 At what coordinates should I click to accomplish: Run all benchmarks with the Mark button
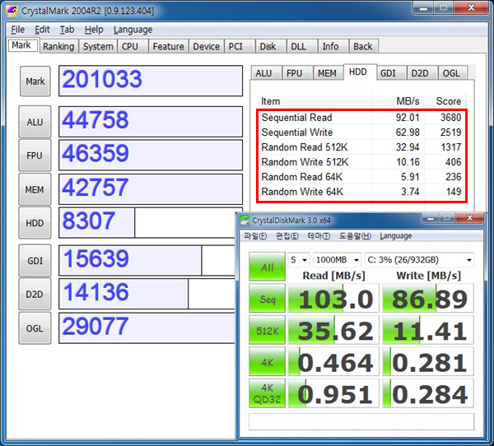pos(35,81)
